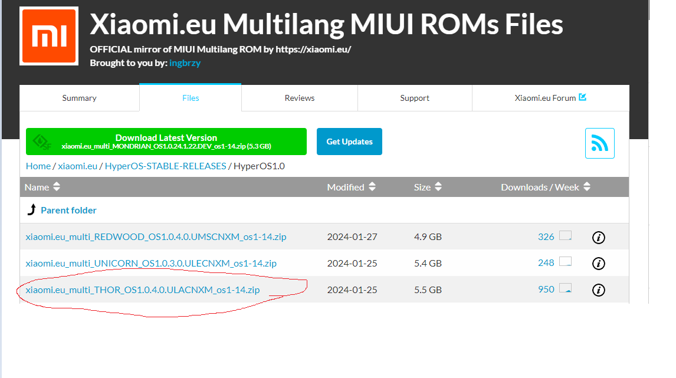The height and width of the screenshot is (378, 676).
Task: Select the Files tab
Action: [x=191, y=98]
